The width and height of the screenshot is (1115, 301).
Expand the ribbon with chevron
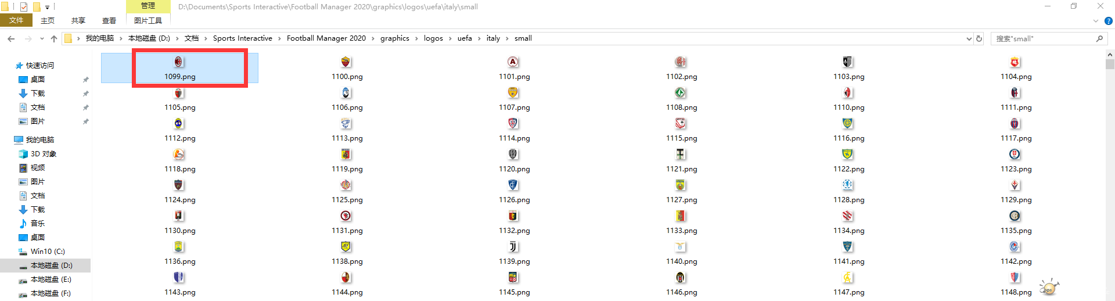(x=1096, y=20)
